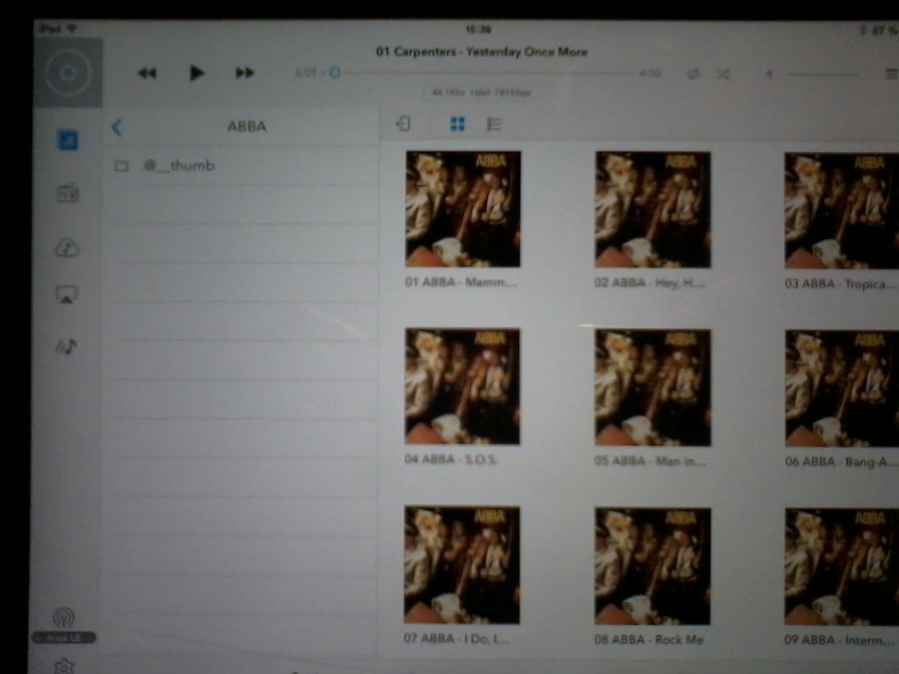This screenshot has height=674, width=899.
Task: Switch to list view
Action: tap(494, 124)
